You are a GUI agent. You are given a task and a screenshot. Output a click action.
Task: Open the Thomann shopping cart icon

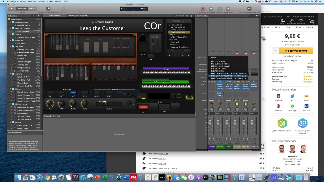312,22
